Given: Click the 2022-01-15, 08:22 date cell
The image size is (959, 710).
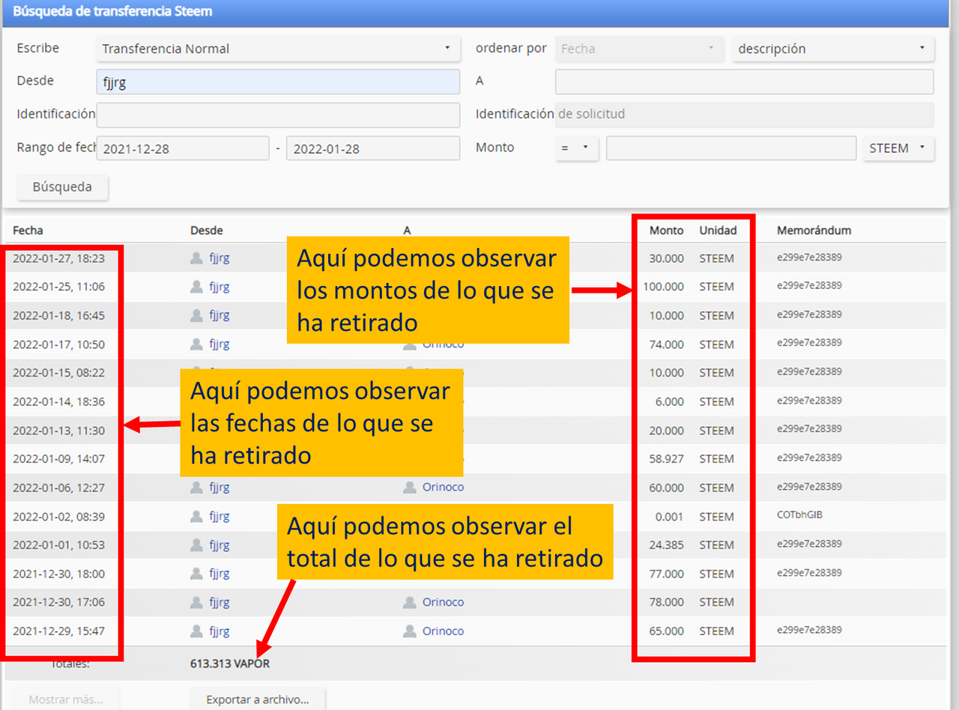Looking at the screenshot, I should pos(58,373).
